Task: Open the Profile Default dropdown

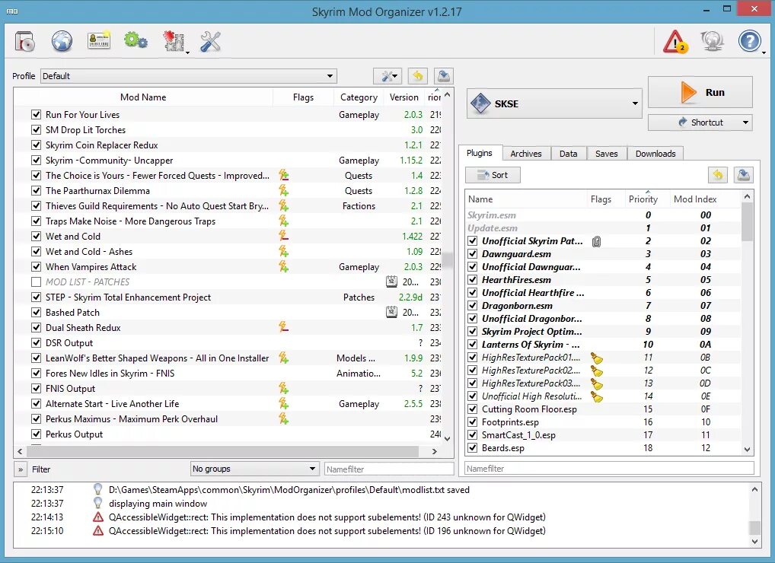Action: point(189,76)
